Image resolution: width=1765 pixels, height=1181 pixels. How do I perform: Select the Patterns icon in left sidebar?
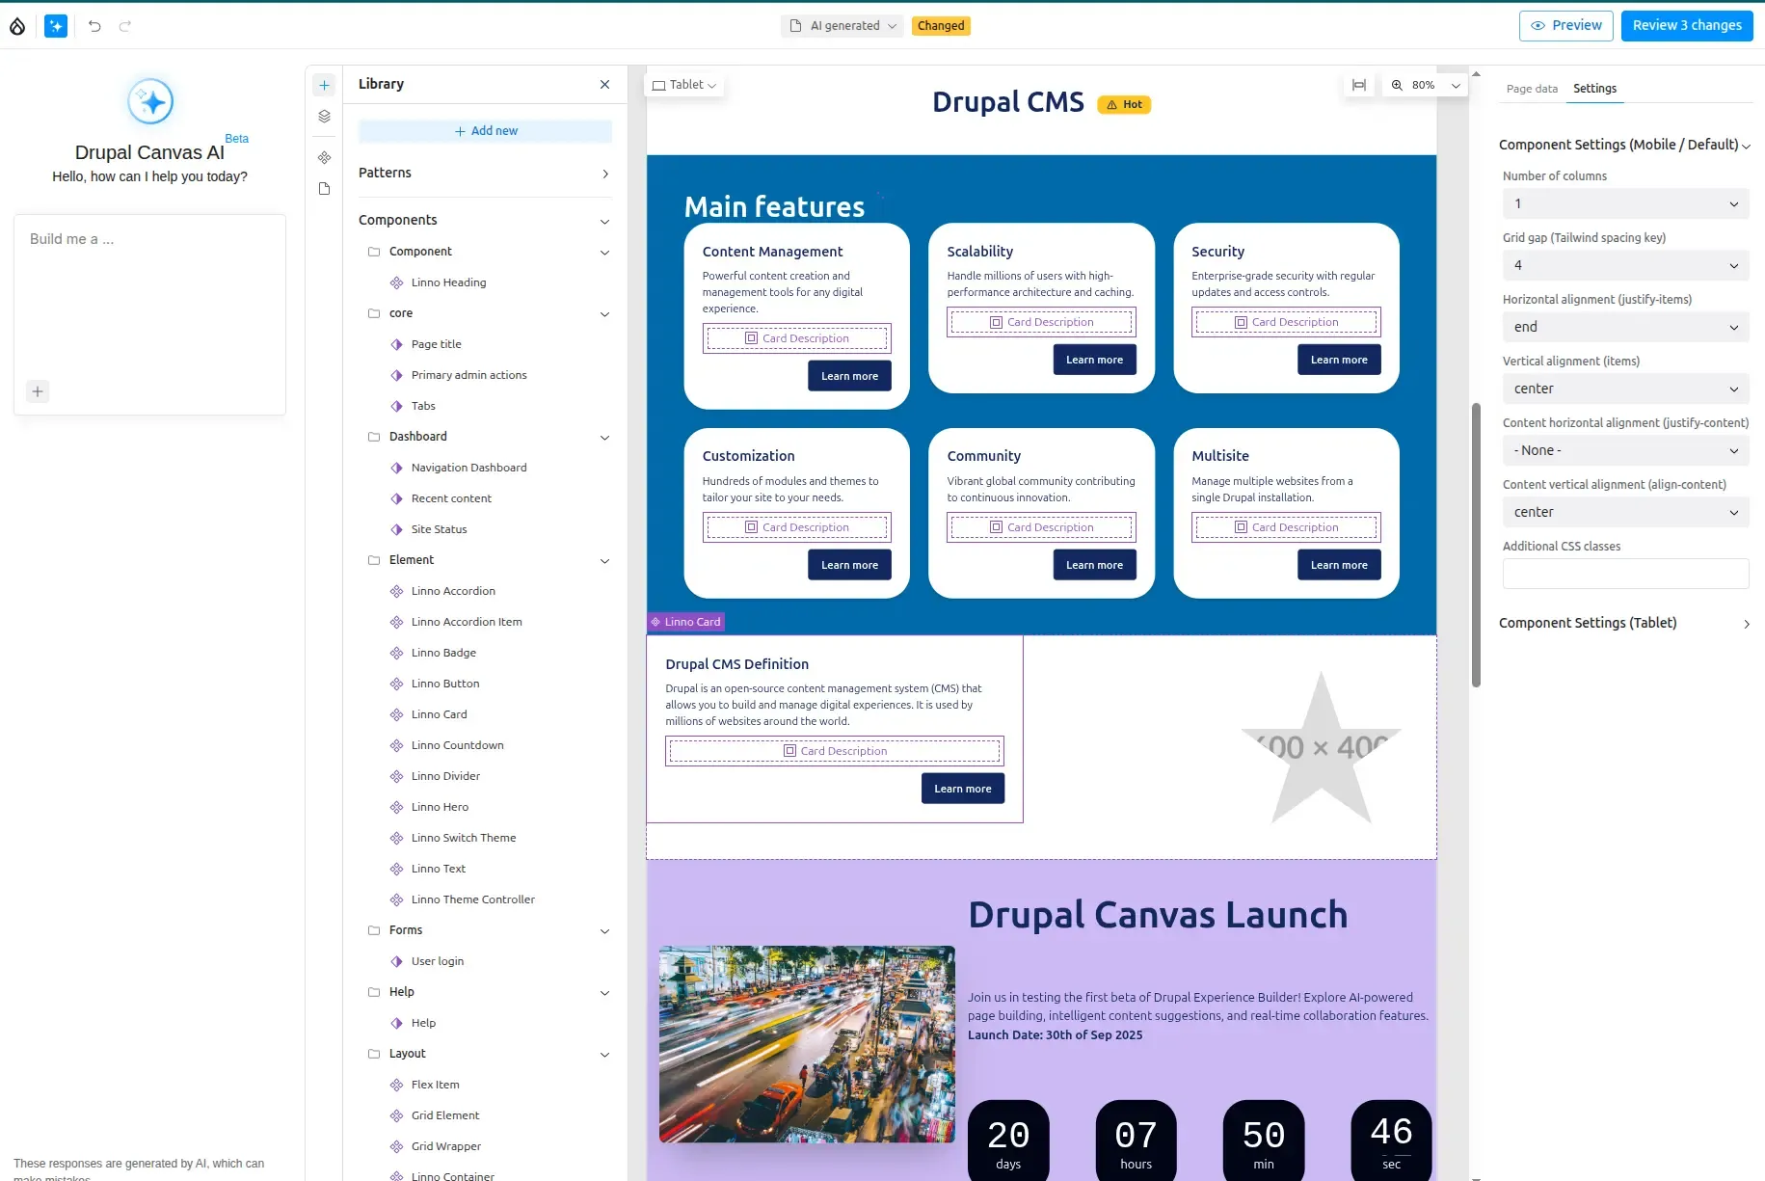tap(324, 158)
